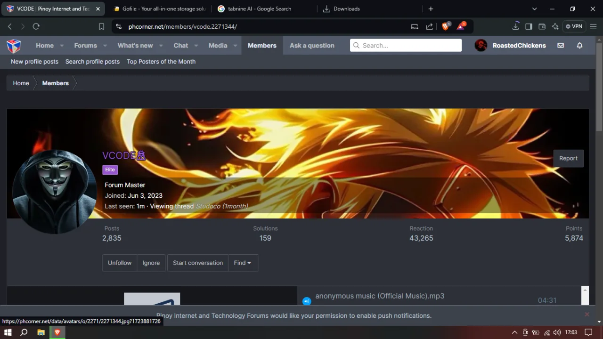Open the What's new navigation item
Image resolution: width=603 pixels, height=339 pixels.
tap(135, 46)
